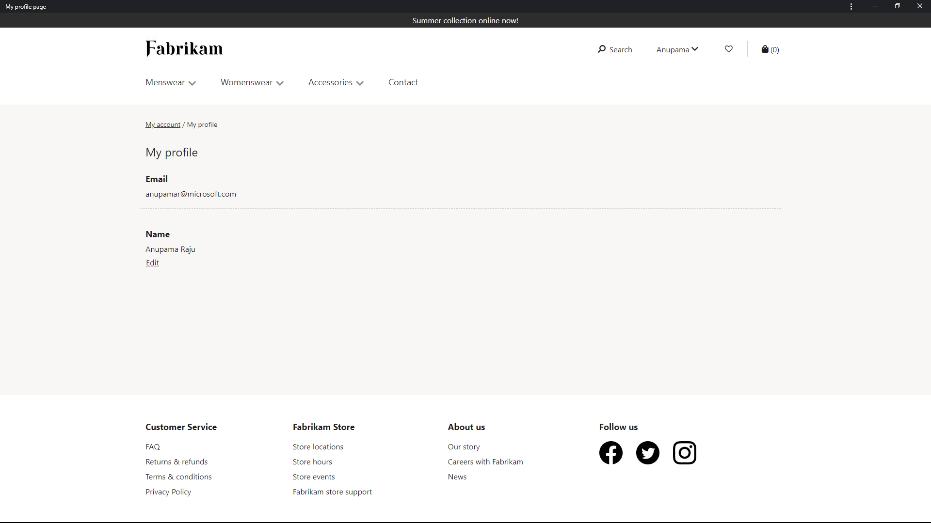931x523 pixels.
Task: Navigate to My account breadcrumb
Action: tap(162, 124)
